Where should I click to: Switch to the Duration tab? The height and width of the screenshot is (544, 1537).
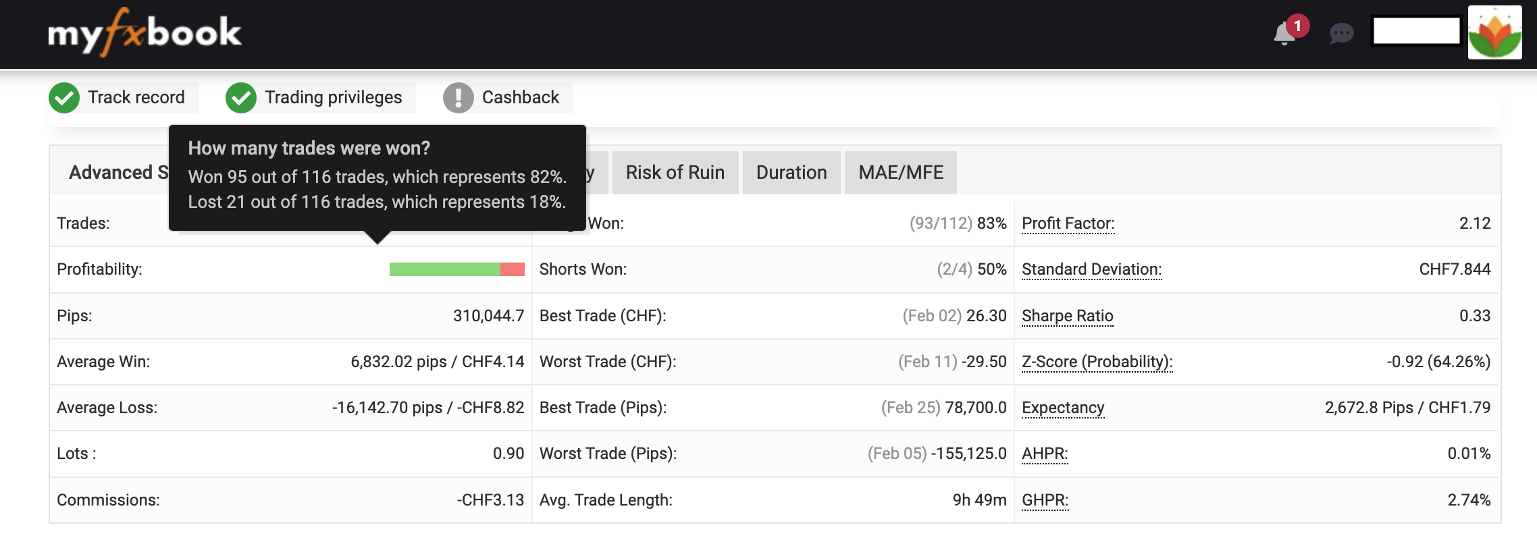[x=791, y=173]
